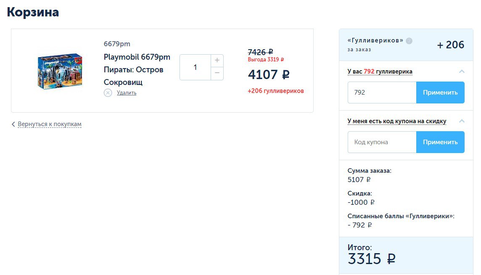This screenshot has width=481, height=275.
Task: Click the Playmobil pirate island box thumbnail
Action: click(x=60, y=71)
